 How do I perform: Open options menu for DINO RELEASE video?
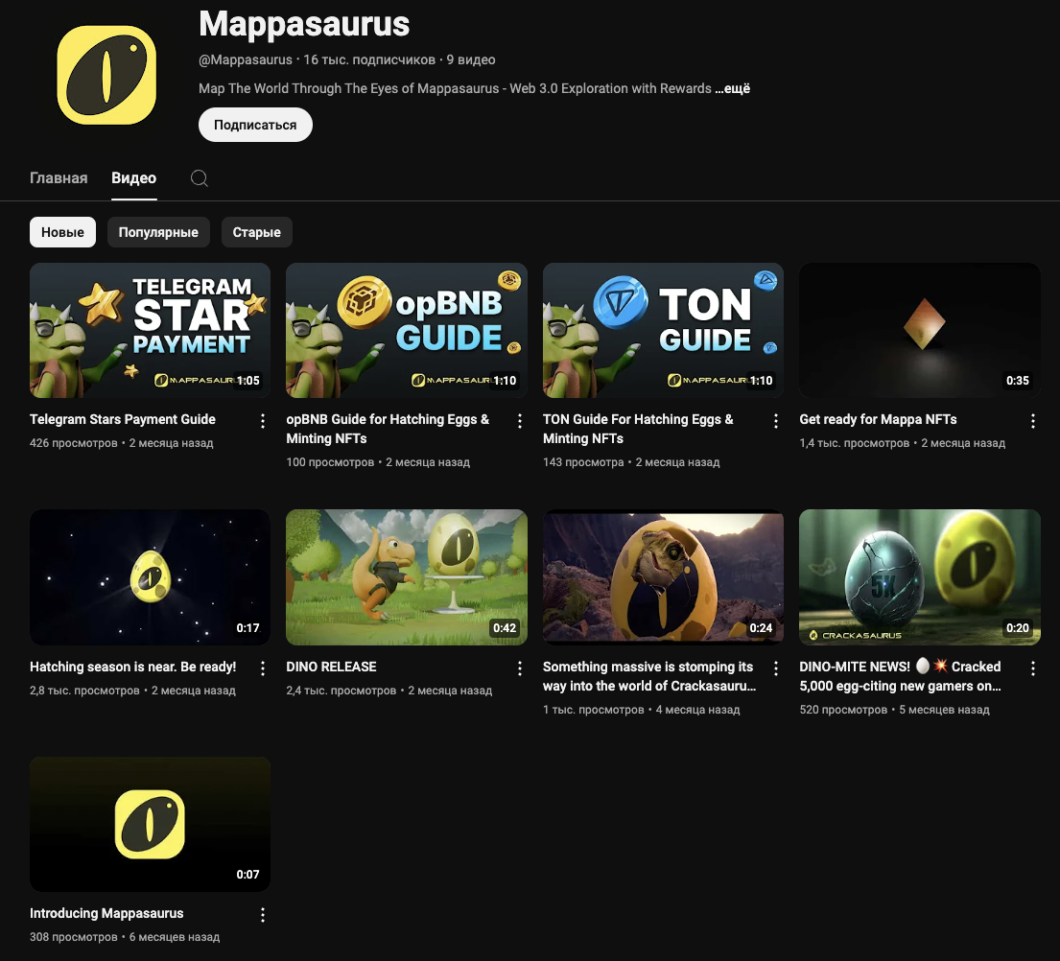coord(519,668)
